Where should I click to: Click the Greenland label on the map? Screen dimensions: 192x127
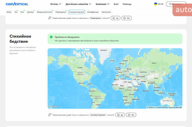coord(103,50)
